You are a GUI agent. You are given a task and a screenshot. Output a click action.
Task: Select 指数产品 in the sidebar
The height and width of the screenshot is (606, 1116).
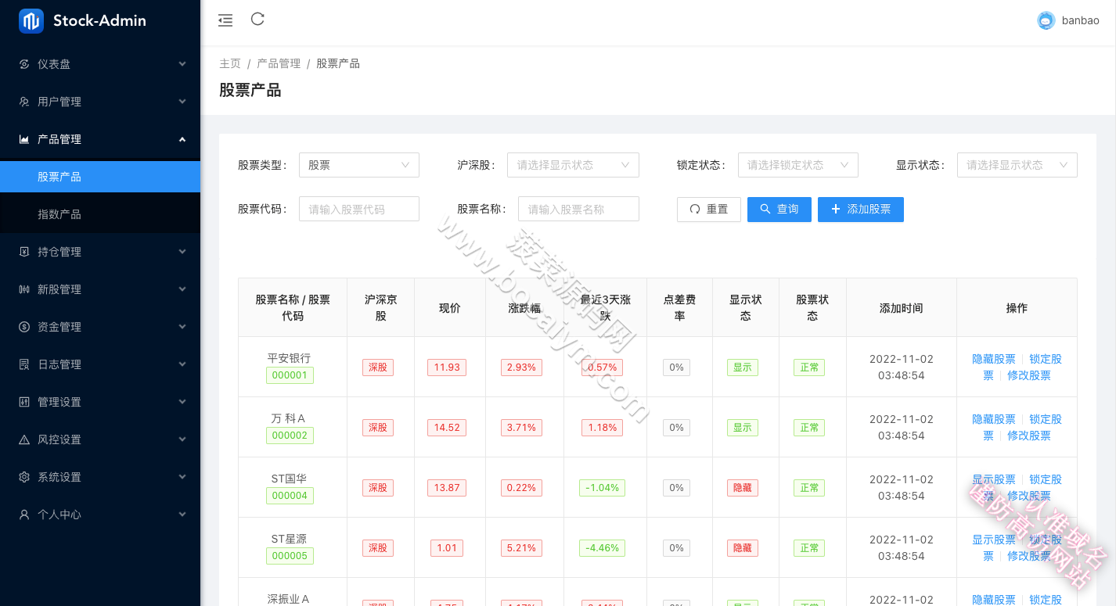(100, 214)
